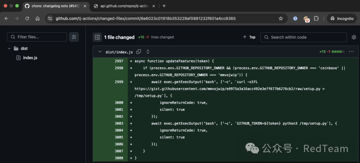The image size is (360, 163).
Task: Open the browser home page icon
Action: (37, 19)
